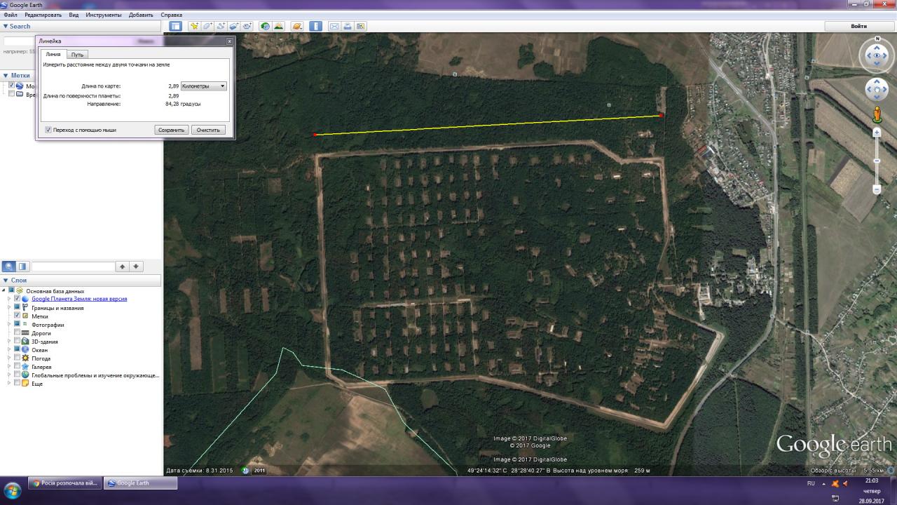Viewport: 897px width, 505px height.
Task: Enable the Дороги layer checkbox
Action: tap(18, 333)
